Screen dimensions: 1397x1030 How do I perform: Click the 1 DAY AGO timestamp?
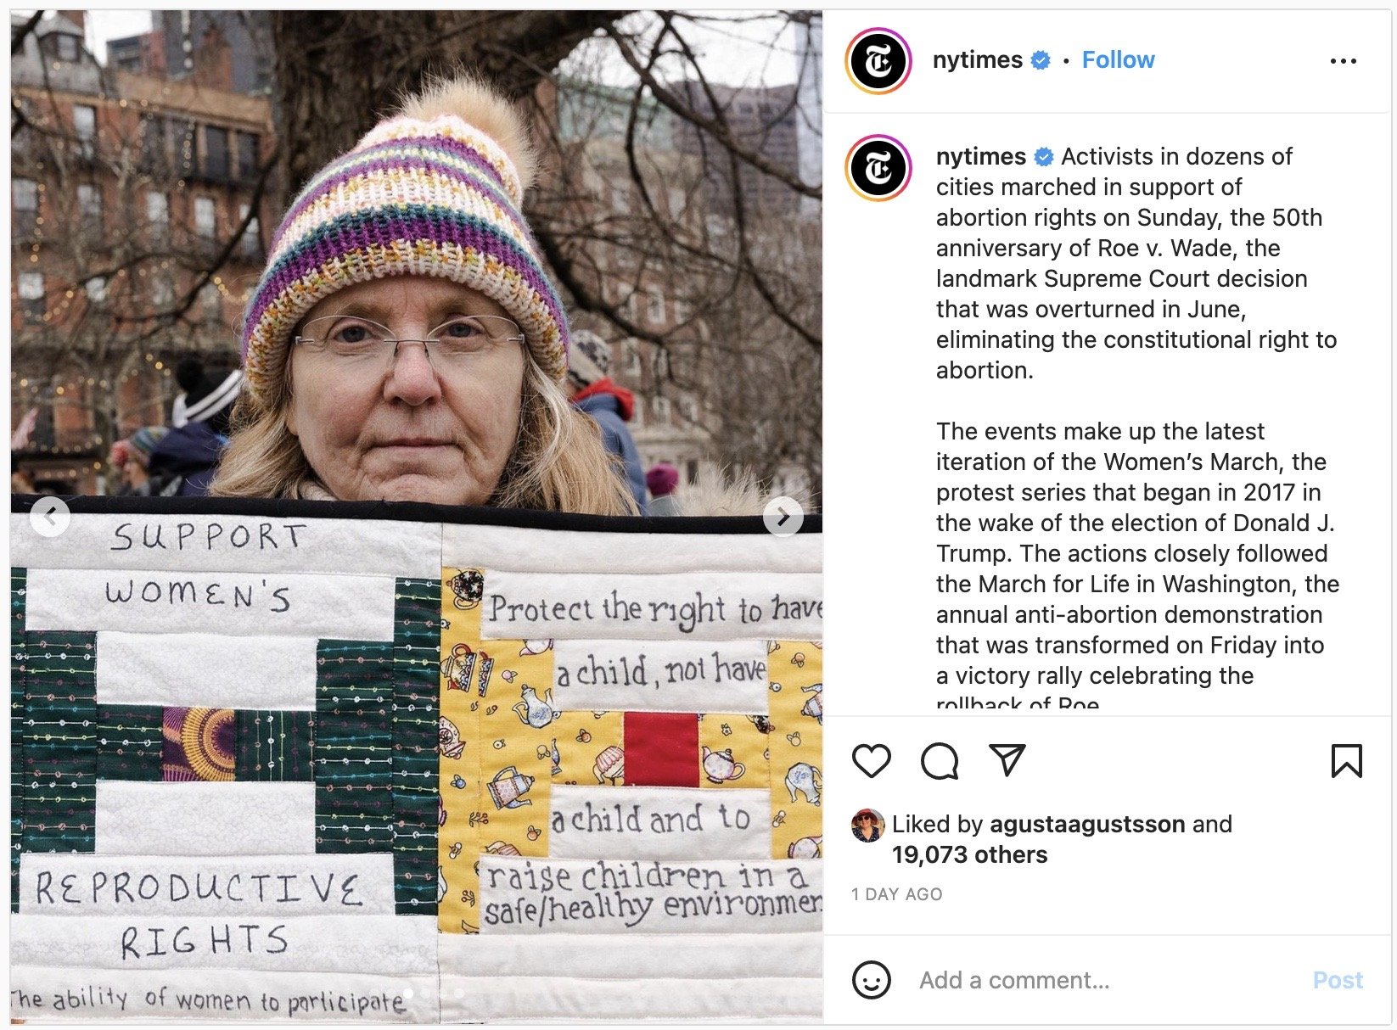coord(896,894)
